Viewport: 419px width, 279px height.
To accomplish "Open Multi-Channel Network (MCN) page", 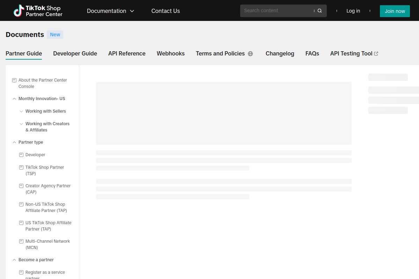I will (48, 244).
